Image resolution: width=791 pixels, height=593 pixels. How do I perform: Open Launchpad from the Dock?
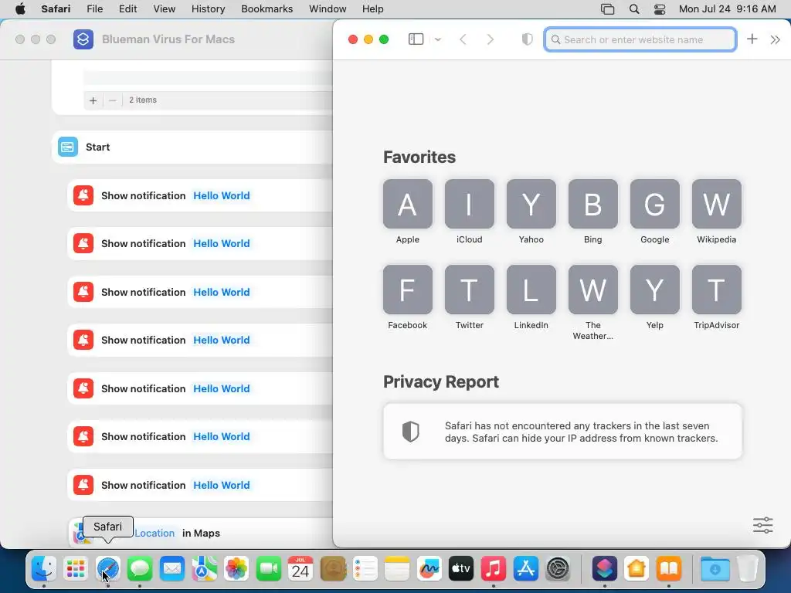pyautogui.click(x=76, y=569)
